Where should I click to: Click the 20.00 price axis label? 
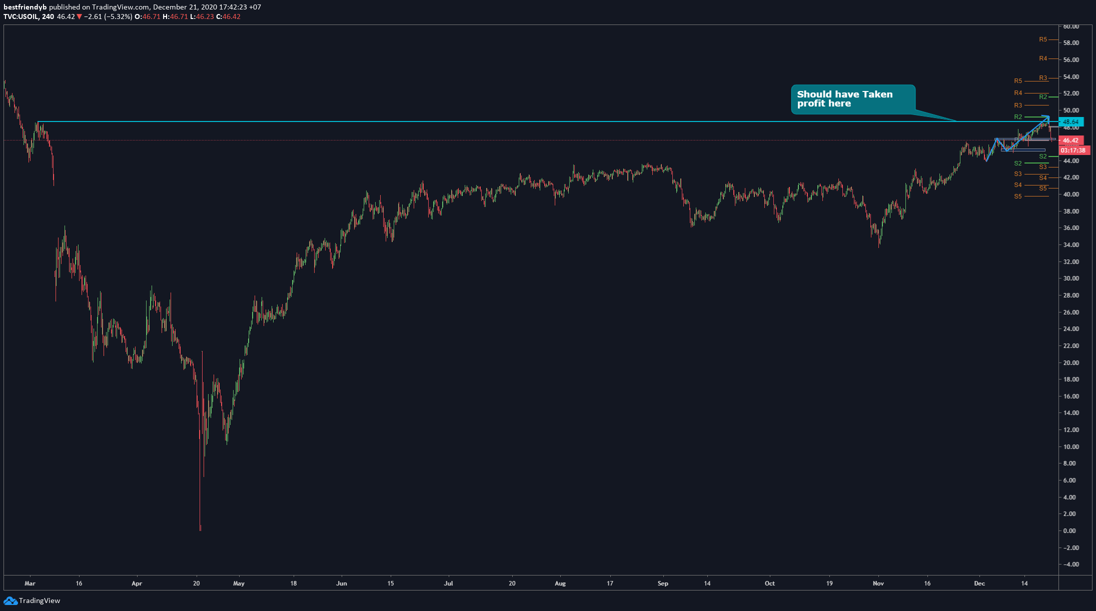pos(1071,362)
